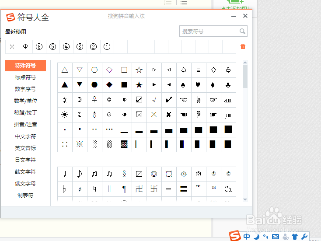
Task: Pick the solid heart ♥ symbol
Action: tap(199, 85)
